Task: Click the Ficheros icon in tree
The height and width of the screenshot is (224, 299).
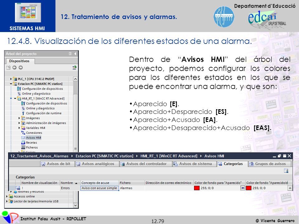Action: [23, 147]
